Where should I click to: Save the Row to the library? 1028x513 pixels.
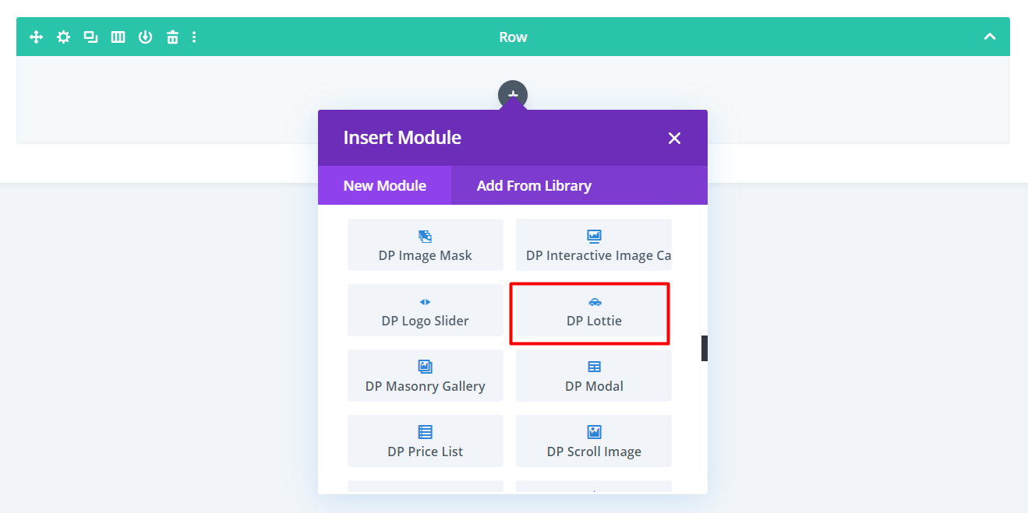[145, 37]
